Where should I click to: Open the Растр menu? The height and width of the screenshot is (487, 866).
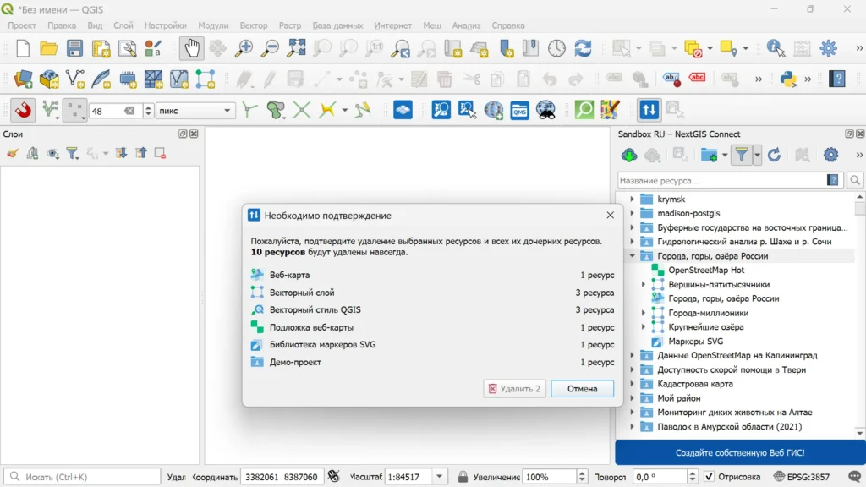pos(290,25)
